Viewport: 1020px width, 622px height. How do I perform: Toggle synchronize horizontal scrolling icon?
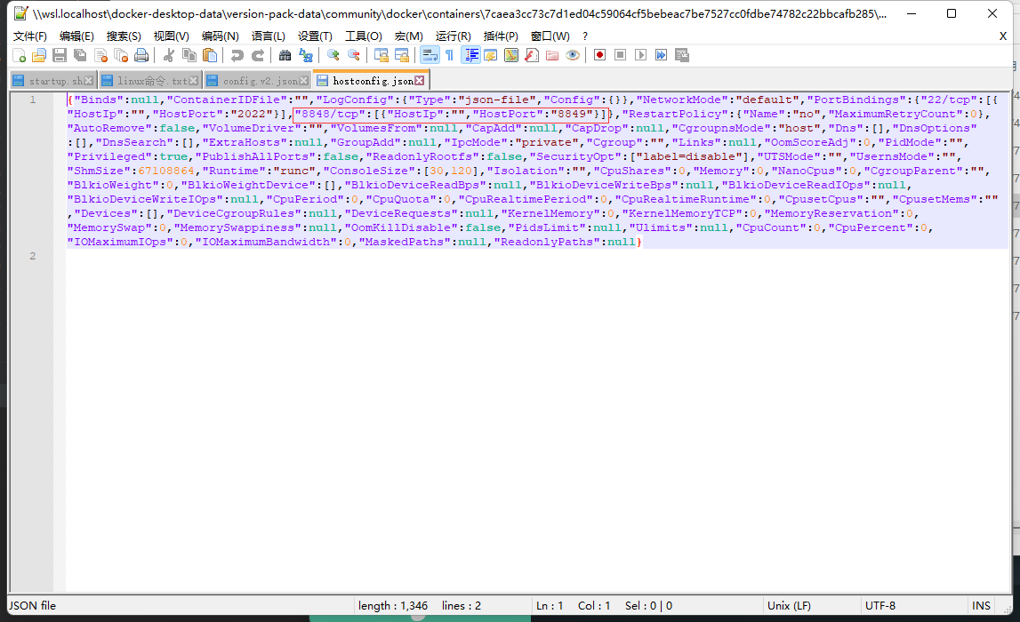[x=402, y=55]
